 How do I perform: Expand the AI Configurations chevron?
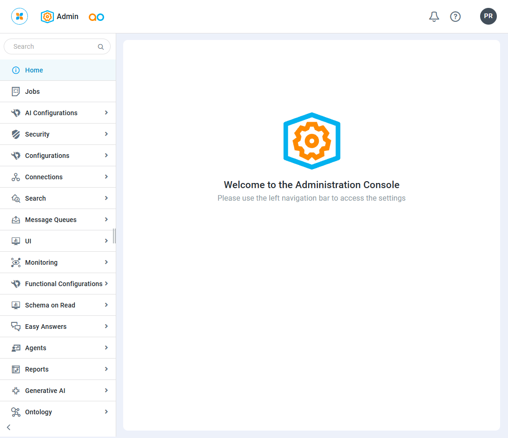[106, 113]
